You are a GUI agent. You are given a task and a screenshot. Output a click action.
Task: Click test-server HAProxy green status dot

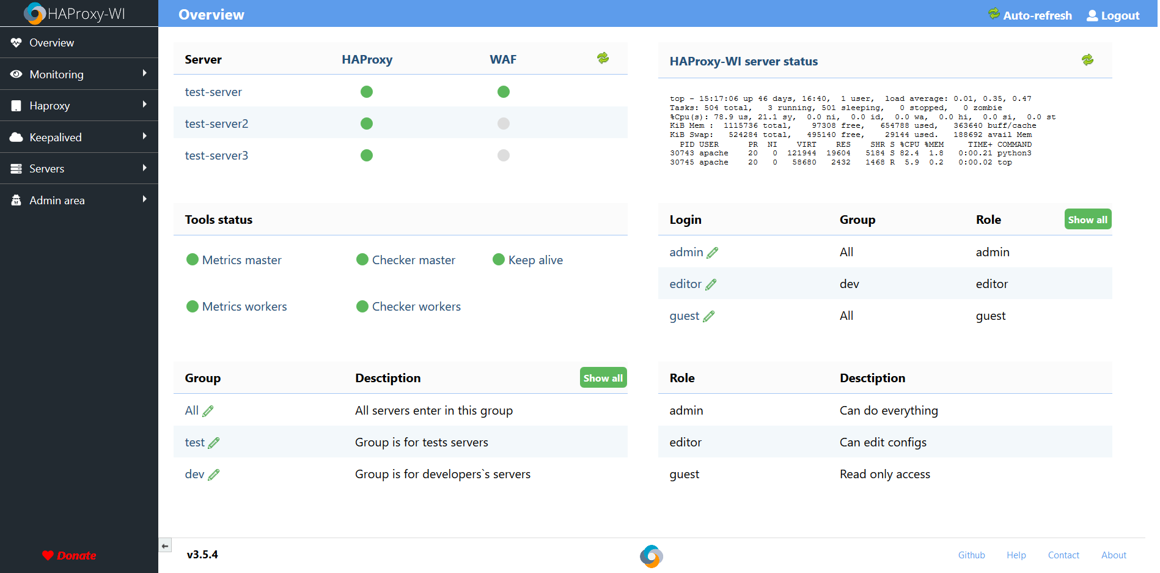click(x=367, y=92)
